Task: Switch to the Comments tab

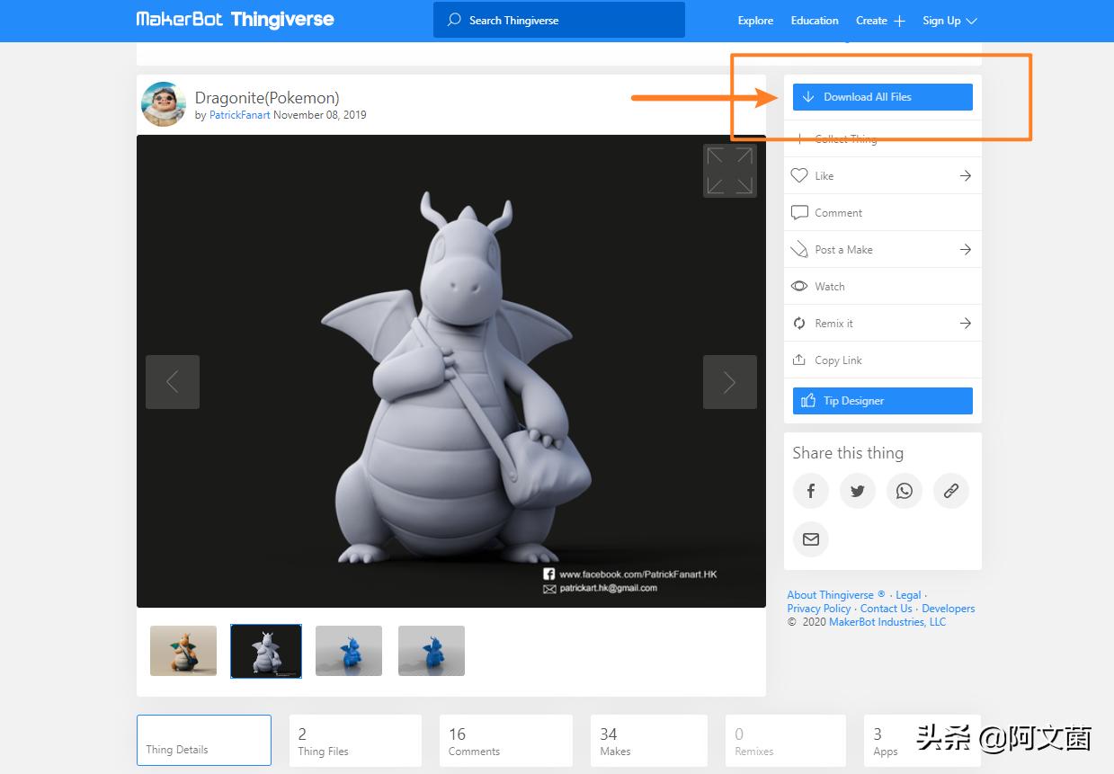Action: coord(505,741)
